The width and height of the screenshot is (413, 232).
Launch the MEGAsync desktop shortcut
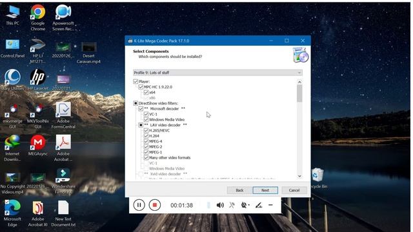coord(37,145)
